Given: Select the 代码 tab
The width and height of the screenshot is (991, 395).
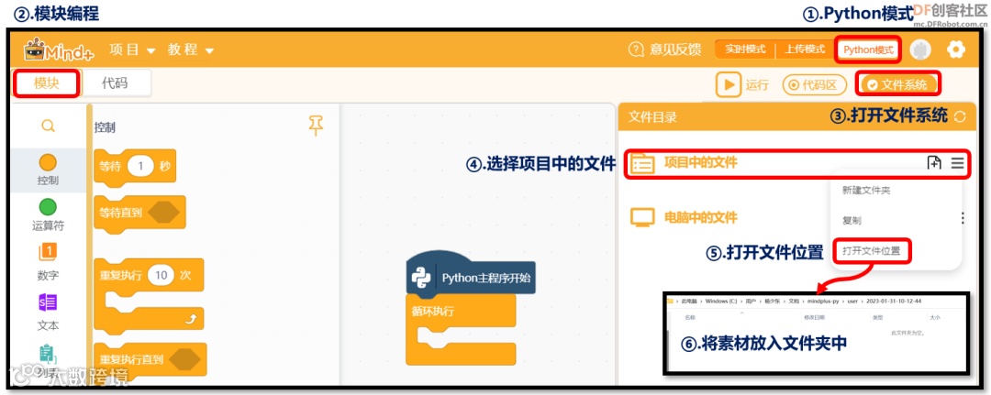Looking at the screenshot, I should click(115, 82).
